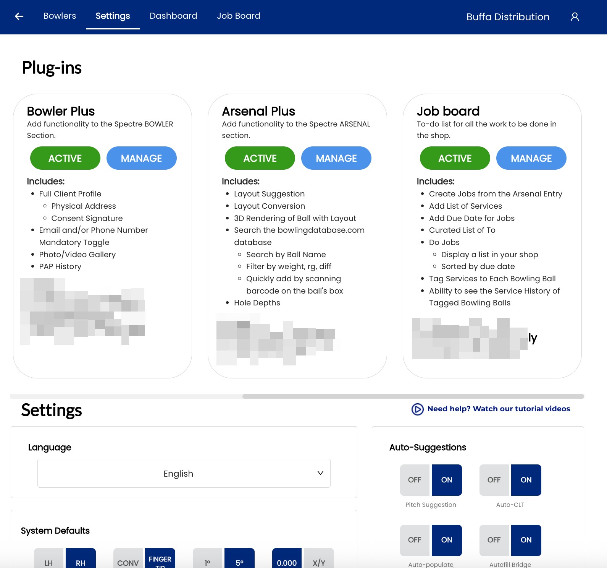Open the Bowlers tab

click(60, 16)
